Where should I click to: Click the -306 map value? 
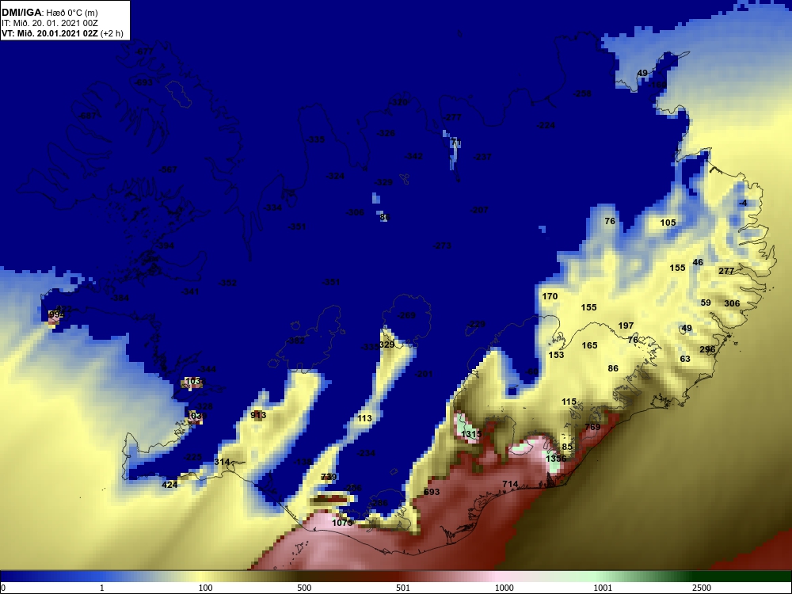tap(355, 212)
